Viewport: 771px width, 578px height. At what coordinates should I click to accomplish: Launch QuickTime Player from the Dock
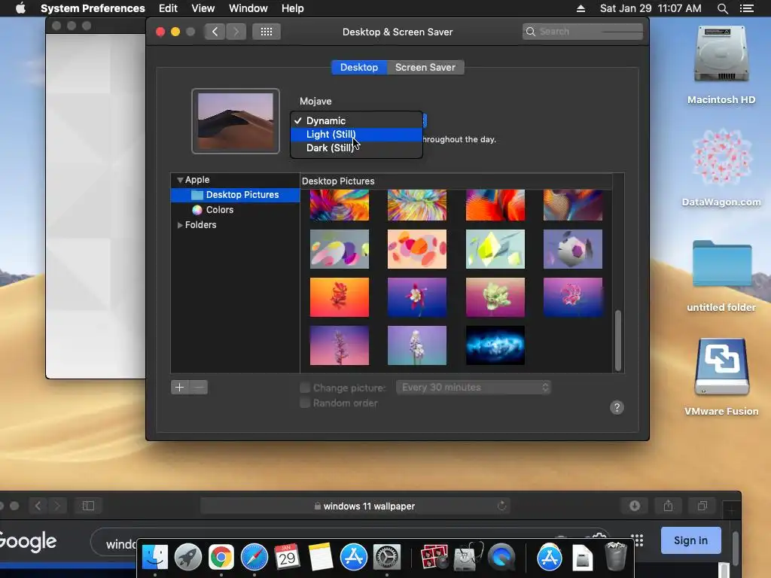pos(501,558)
